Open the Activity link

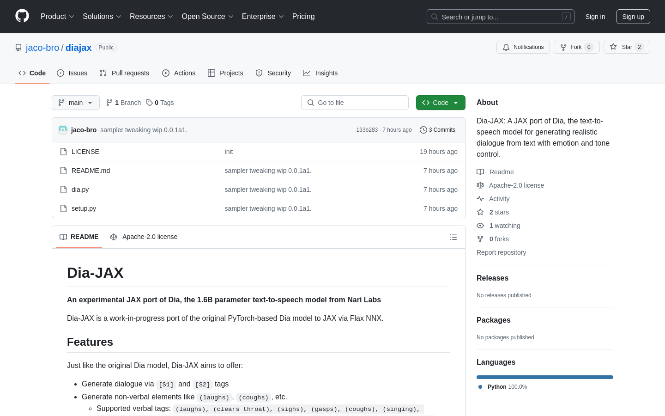click(x=493, y=199)
